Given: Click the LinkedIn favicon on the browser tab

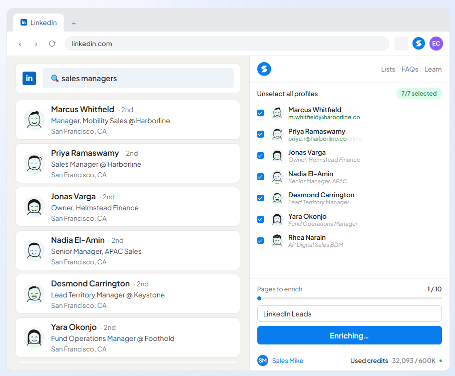Looking at the screenshot, I should coord(24,23).
